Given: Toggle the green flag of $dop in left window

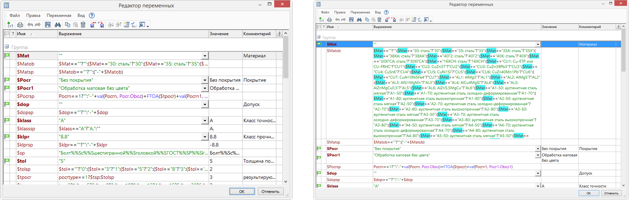Looking at the screenshot, I should tap(7, 104).
